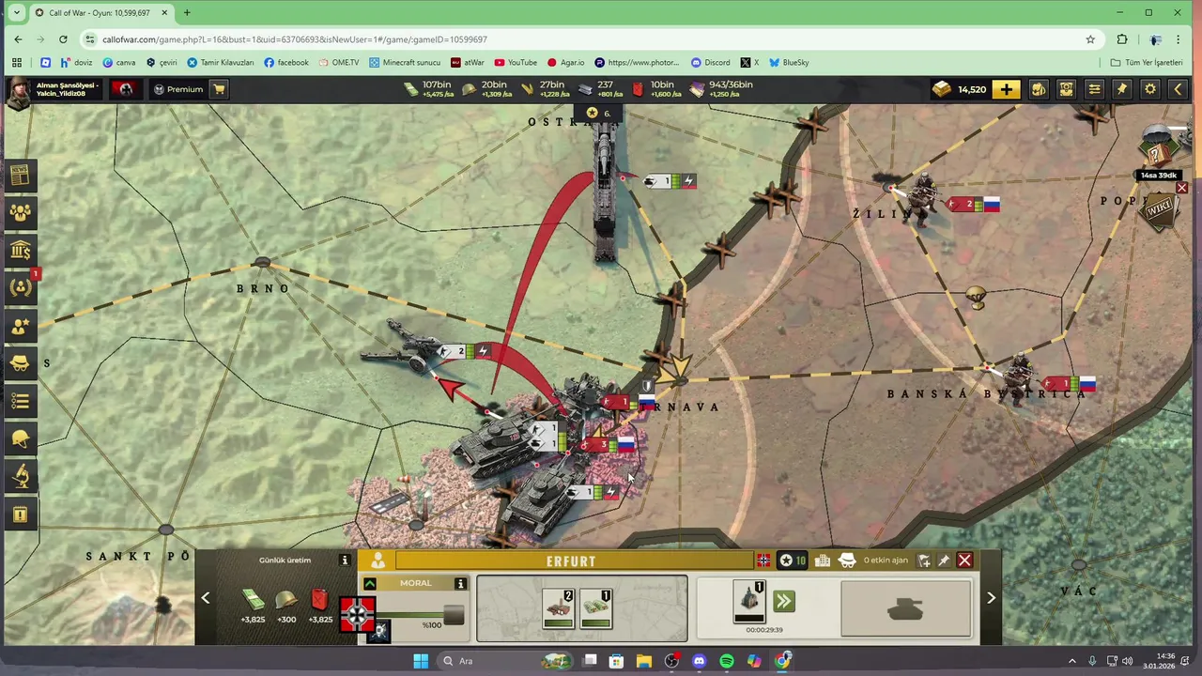The width and height of the screenshot is (1202, 676).
Task: Open the general with star icon in sidebar
Action: [x=20, y=326]
